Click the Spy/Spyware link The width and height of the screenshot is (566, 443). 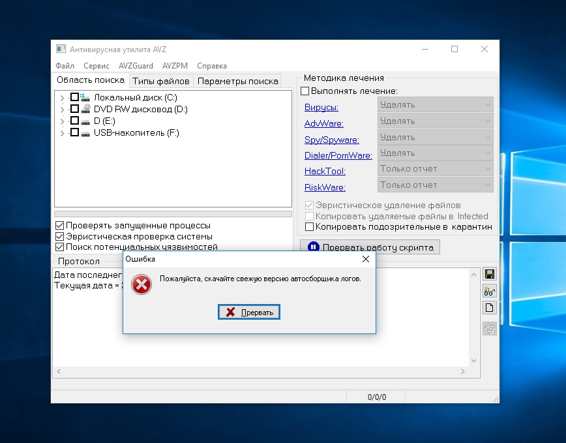coord(332,140)
